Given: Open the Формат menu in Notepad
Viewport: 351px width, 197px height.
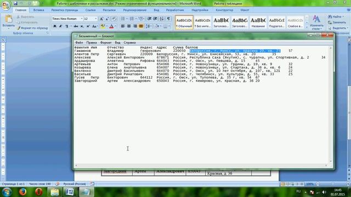Looking at the screenshot, I should (106, 43).
